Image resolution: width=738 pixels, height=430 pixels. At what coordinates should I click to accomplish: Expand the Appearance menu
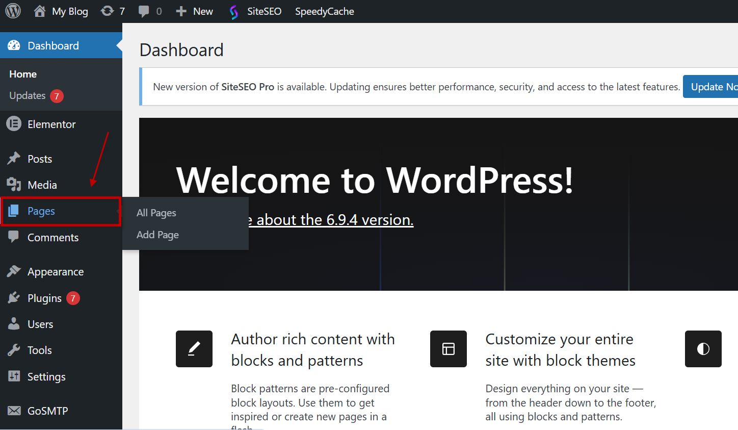pyautogui.click(x=56, y=272)
